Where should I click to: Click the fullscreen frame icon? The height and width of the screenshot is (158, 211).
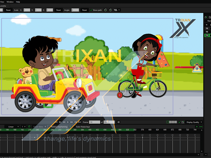(x=183, y=122)
